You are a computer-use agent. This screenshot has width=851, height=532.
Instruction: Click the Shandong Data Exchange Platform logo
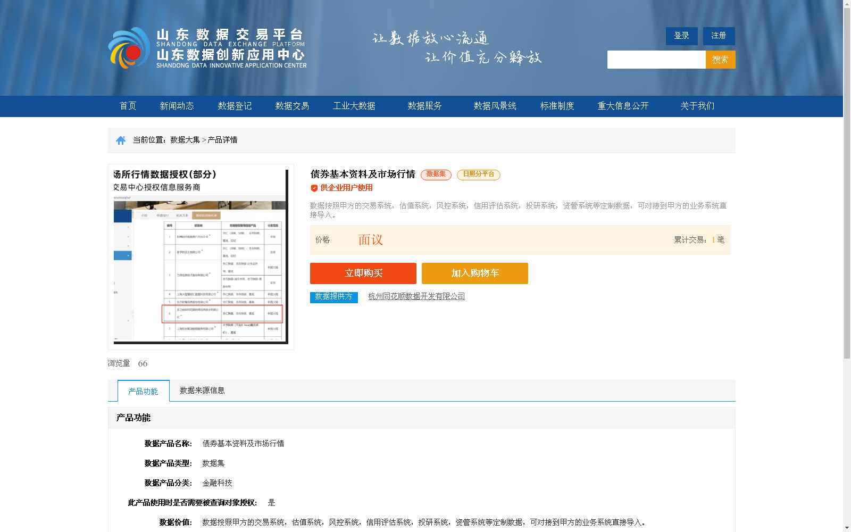pyautogui.click(x=207, y=48)
